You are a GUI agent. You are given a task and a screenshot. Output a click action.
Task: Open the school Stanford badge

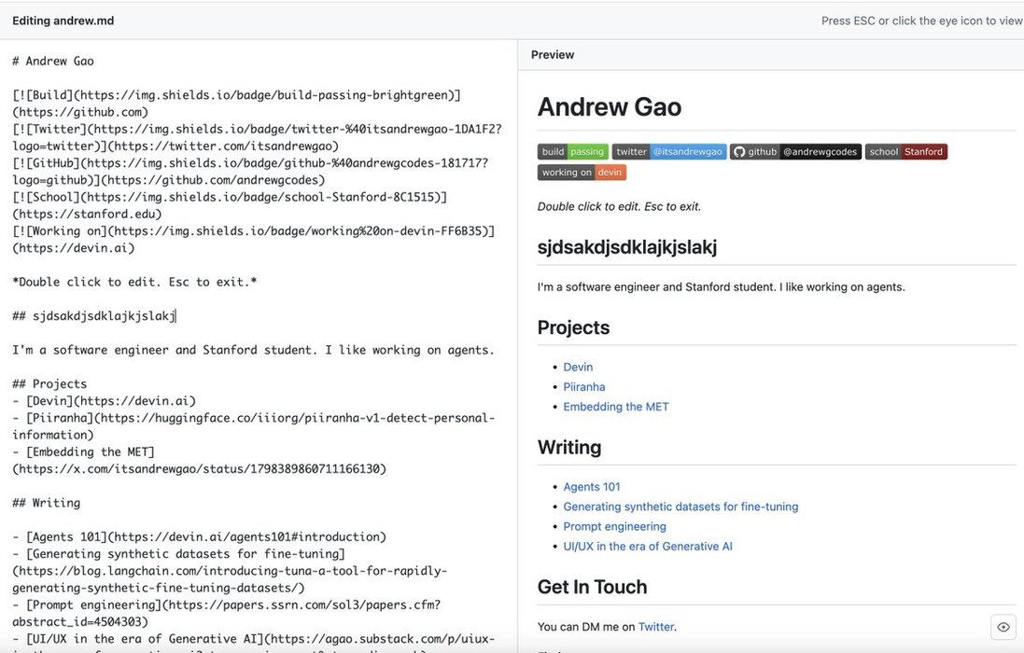pyautogui.click(x=905, y=151)
